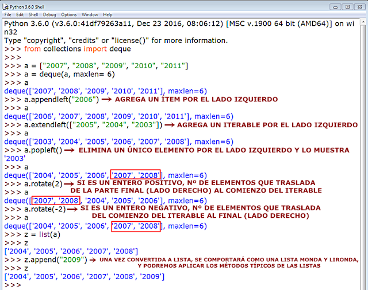The image size is (368, 290).
Task: Maximize the Python 3.6.0 Shell window
Action: (347, 7)
